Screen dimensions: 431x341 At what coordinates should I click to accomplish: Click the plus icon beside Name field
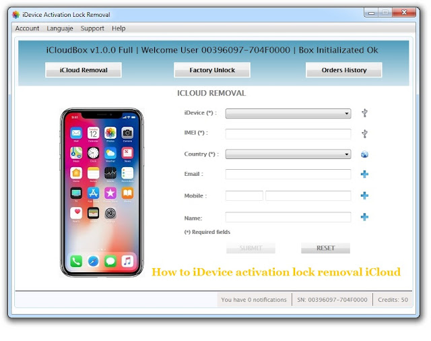point(364,217)
